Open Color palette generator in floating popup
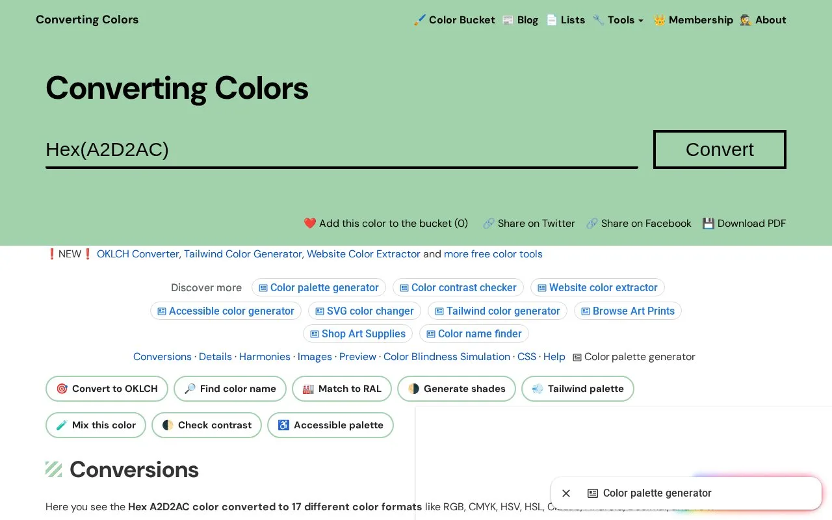832x520 pixels. 656,493
